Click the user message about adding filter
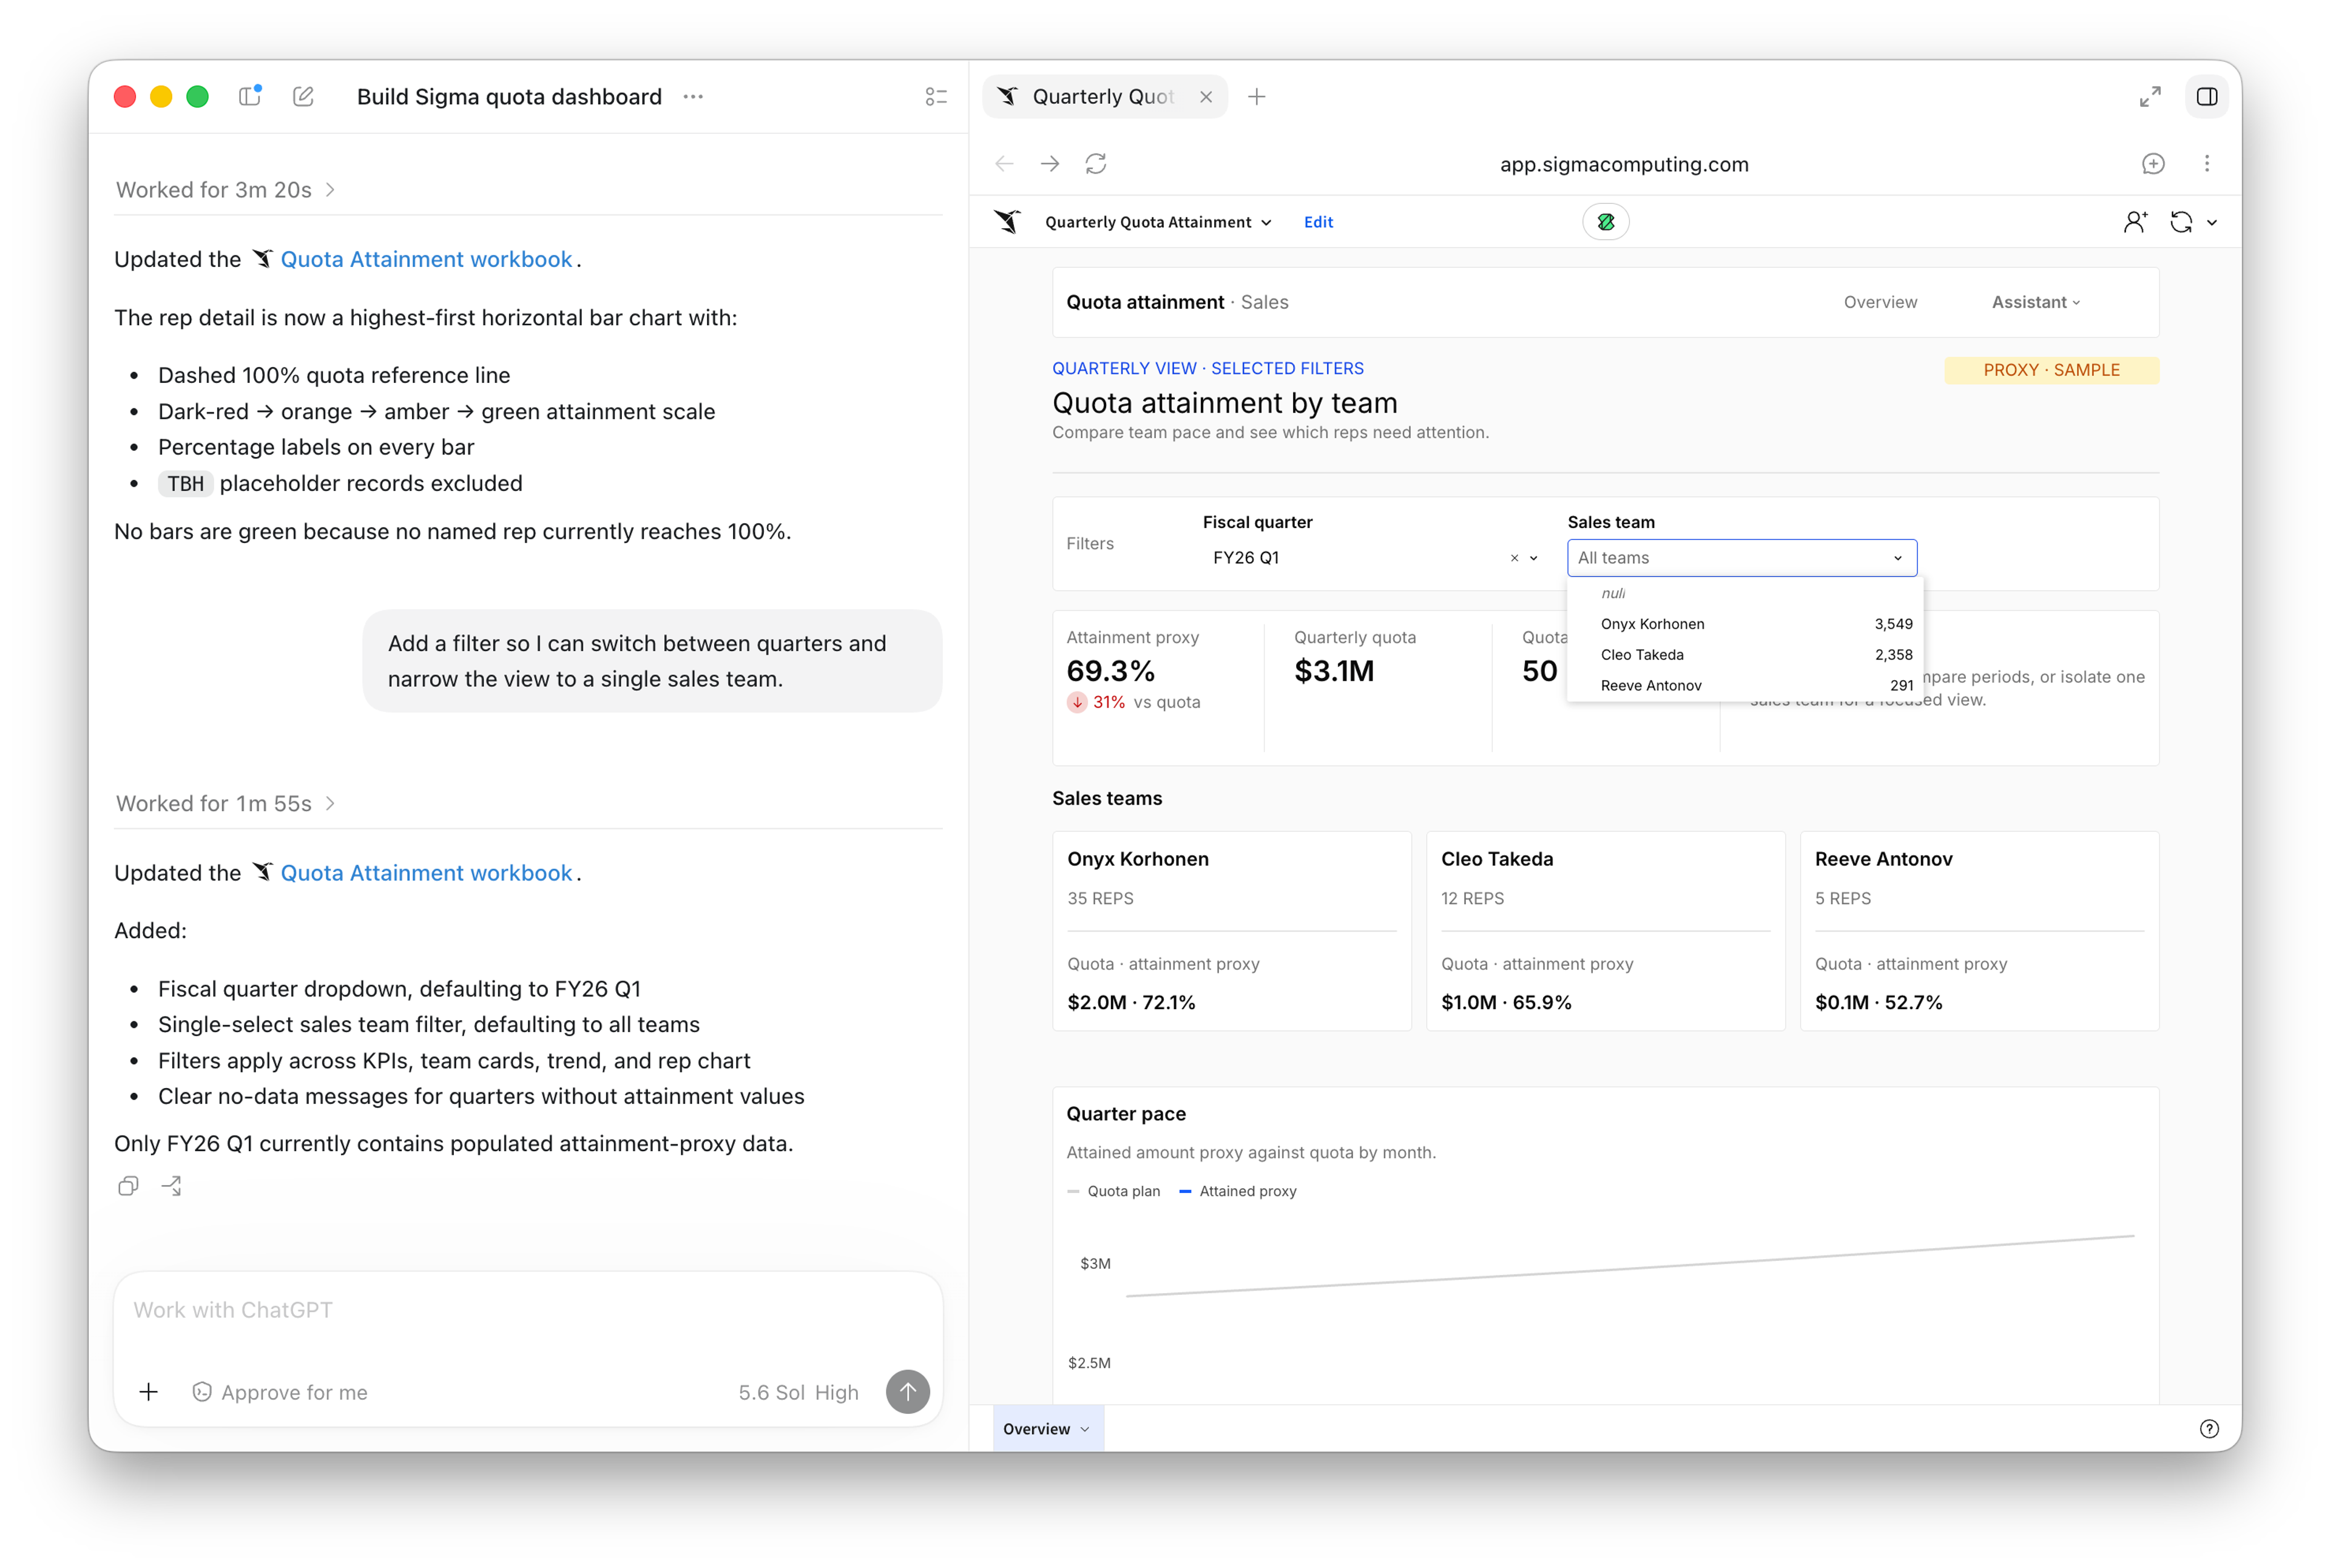This screenshot has height=1568, width=2330. pyautogui.click(x=652, y=661)
